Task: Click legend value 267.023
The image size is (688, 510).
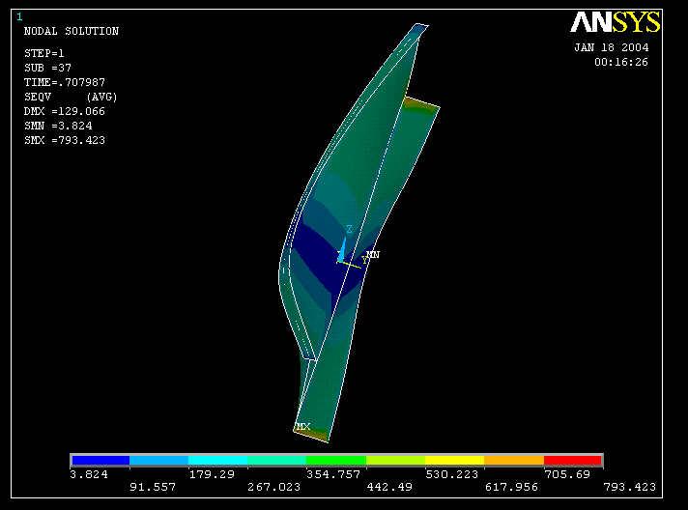Action: point(273,487)
